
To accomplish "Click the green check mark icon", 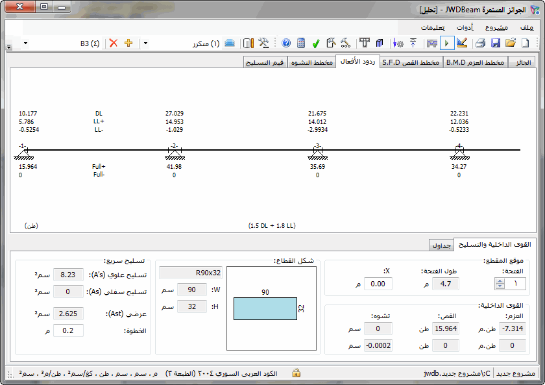I will [x=316, y=43].
